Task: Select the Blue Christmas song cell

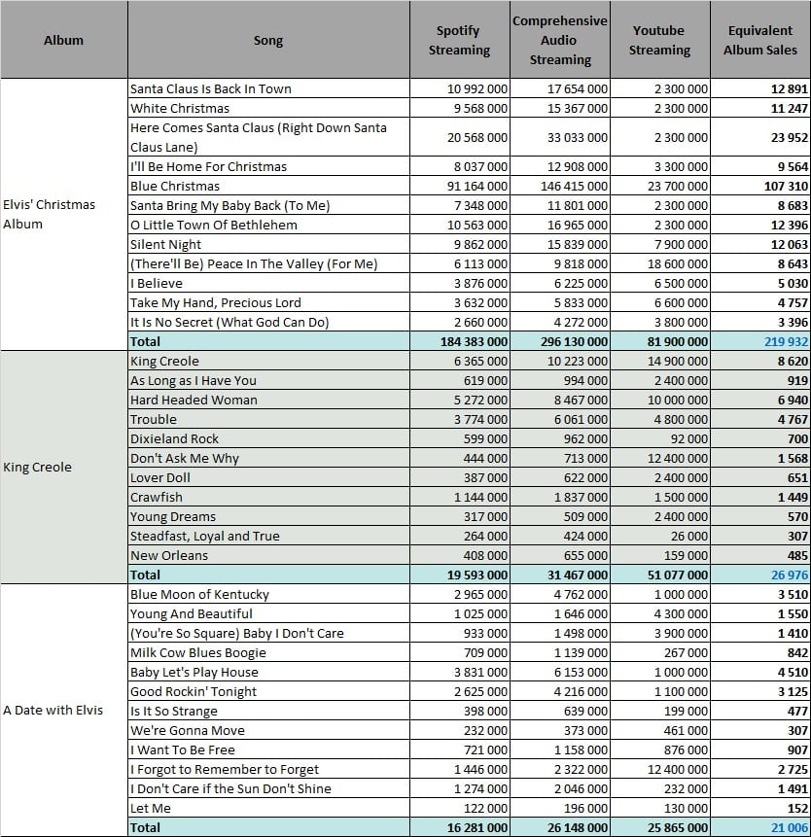Action: point(268,186)
